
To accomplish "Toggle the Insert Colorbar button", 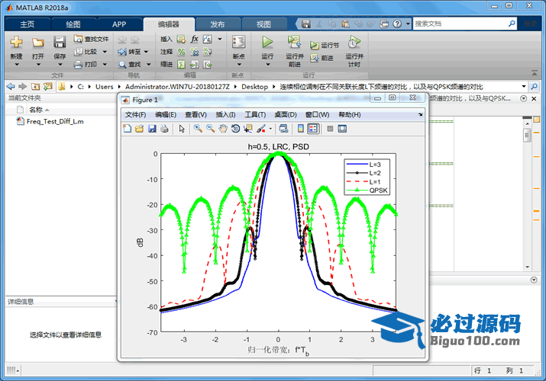I will (x=301, y=129).
